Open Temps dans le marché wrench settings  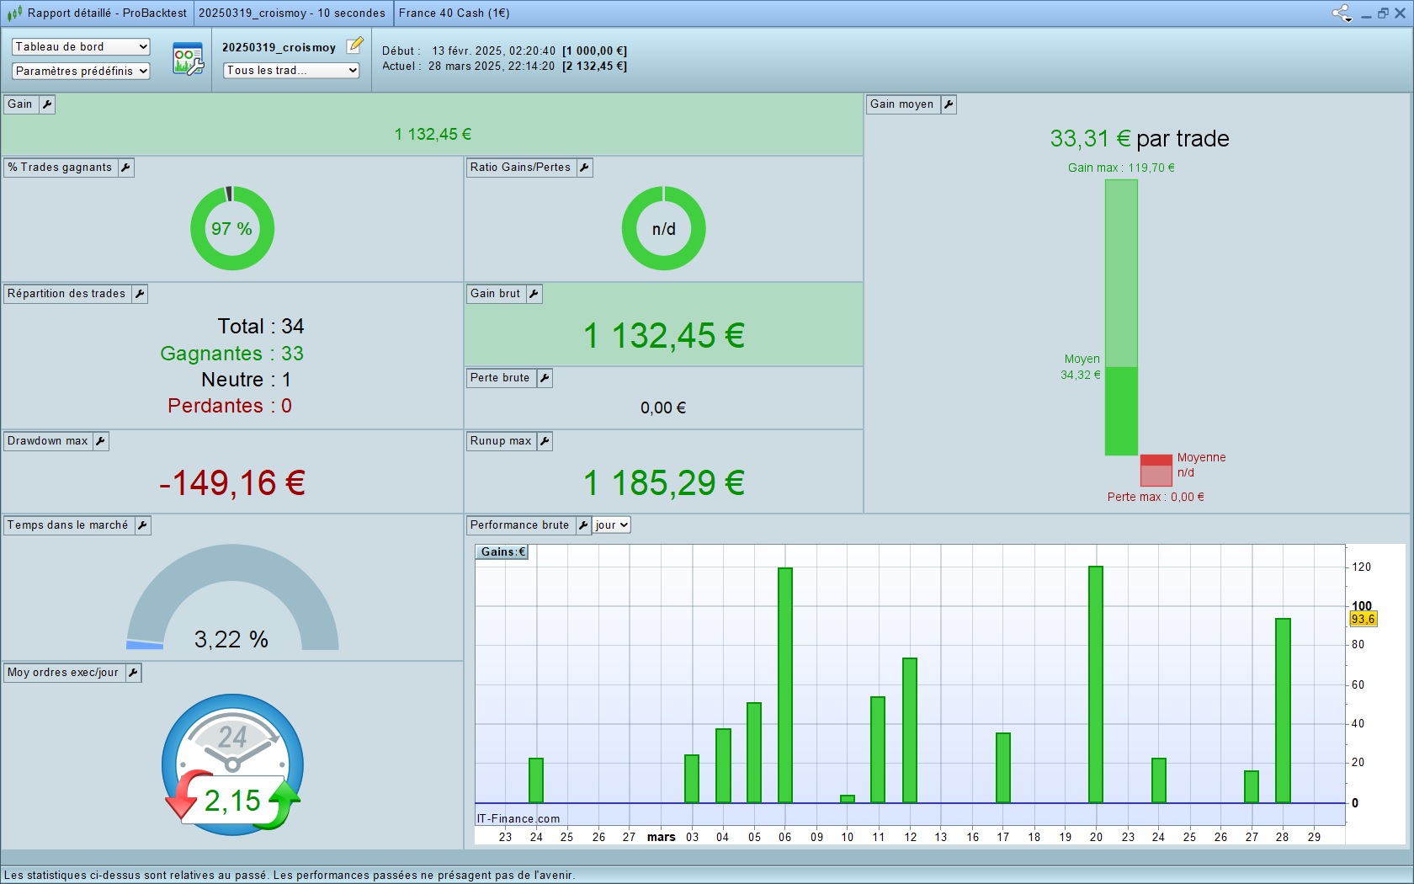coord(142,525)
